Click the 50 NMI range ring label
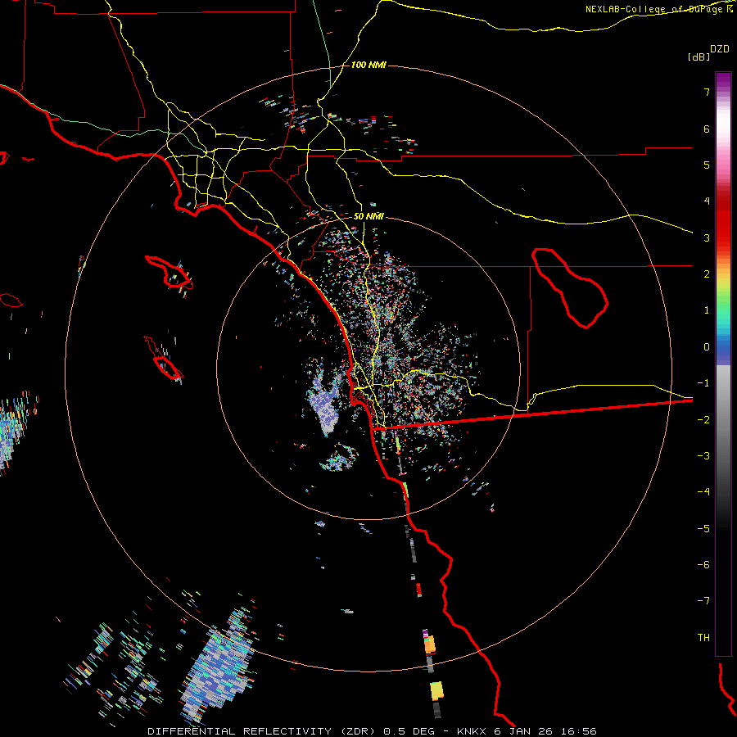Viewport: 737px width, 737px height. coord(368,216)
